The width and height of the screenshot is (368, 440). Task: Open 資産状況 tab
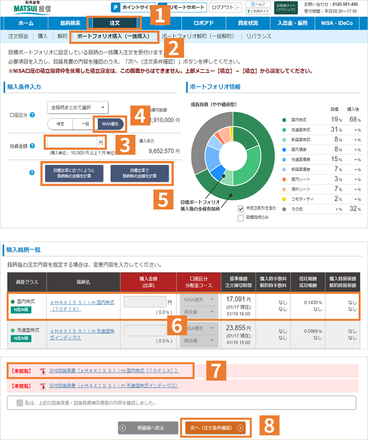point(248,23)
